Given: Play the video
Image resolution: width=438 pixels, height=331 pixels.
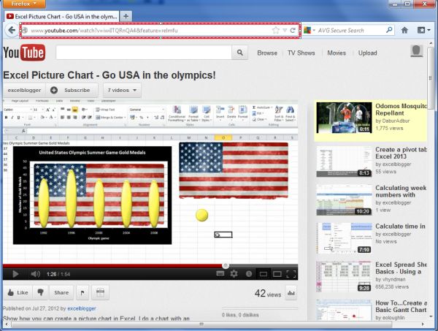Looking at the screenshot, I should [x=15, y=274].
